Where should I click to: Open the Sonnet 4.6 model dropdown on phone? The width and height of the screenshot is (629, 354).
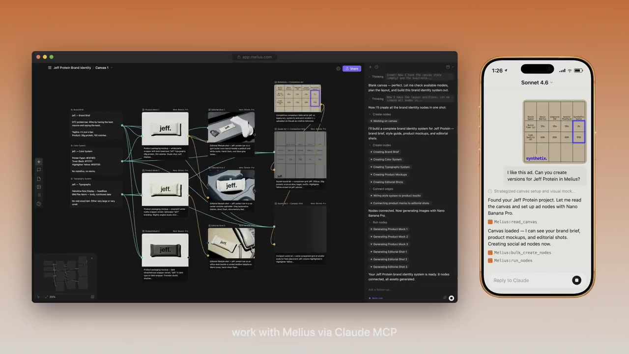pos(537,83)
